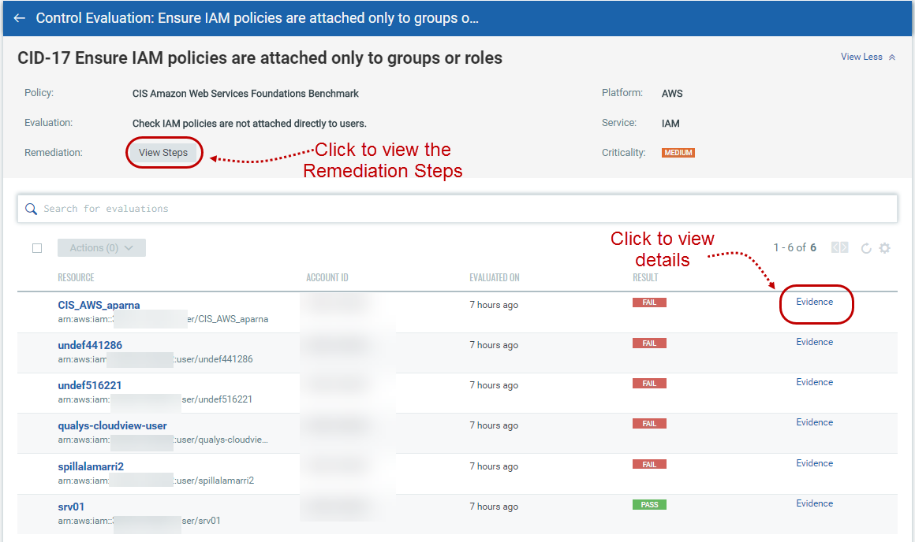Viewport: 915px width, 542px height.
Task: Refresh the evaluations list
Action: 866,248
